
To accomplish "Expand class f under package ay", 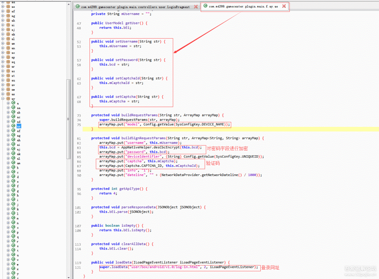I will (8, 186).
